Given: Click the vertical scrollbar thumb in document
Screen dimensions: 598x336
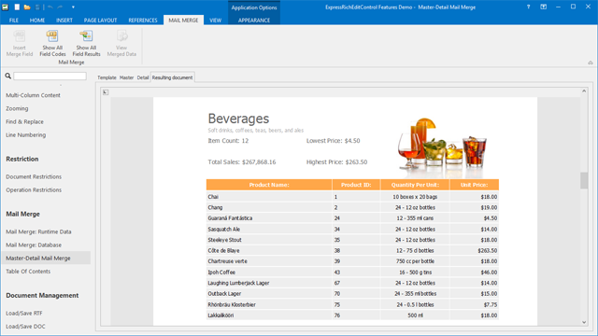Looking at the screenshot, I should [x=584, y=180].
